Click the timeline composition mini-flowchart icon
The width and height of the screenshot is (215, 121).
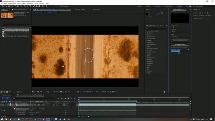(58, 98)
